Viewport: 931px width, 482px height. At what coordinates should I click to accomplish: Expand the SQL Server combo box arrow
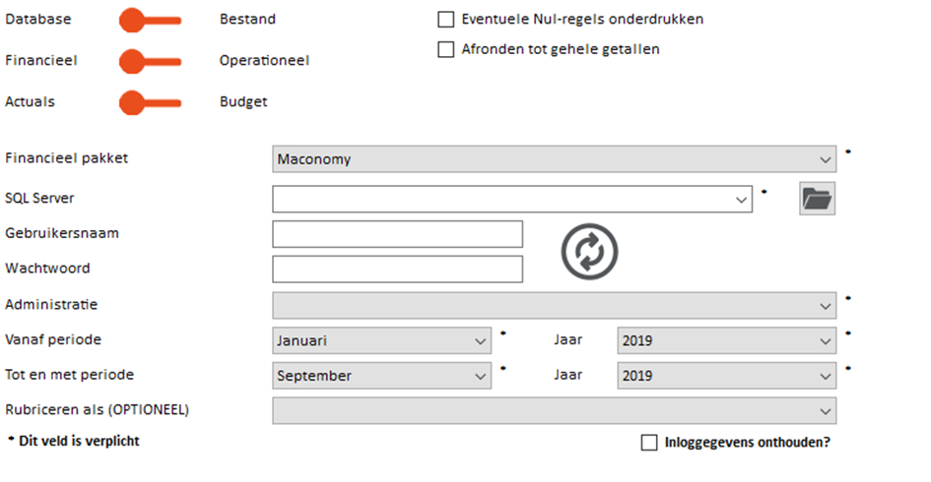click(x=741, y=200)
